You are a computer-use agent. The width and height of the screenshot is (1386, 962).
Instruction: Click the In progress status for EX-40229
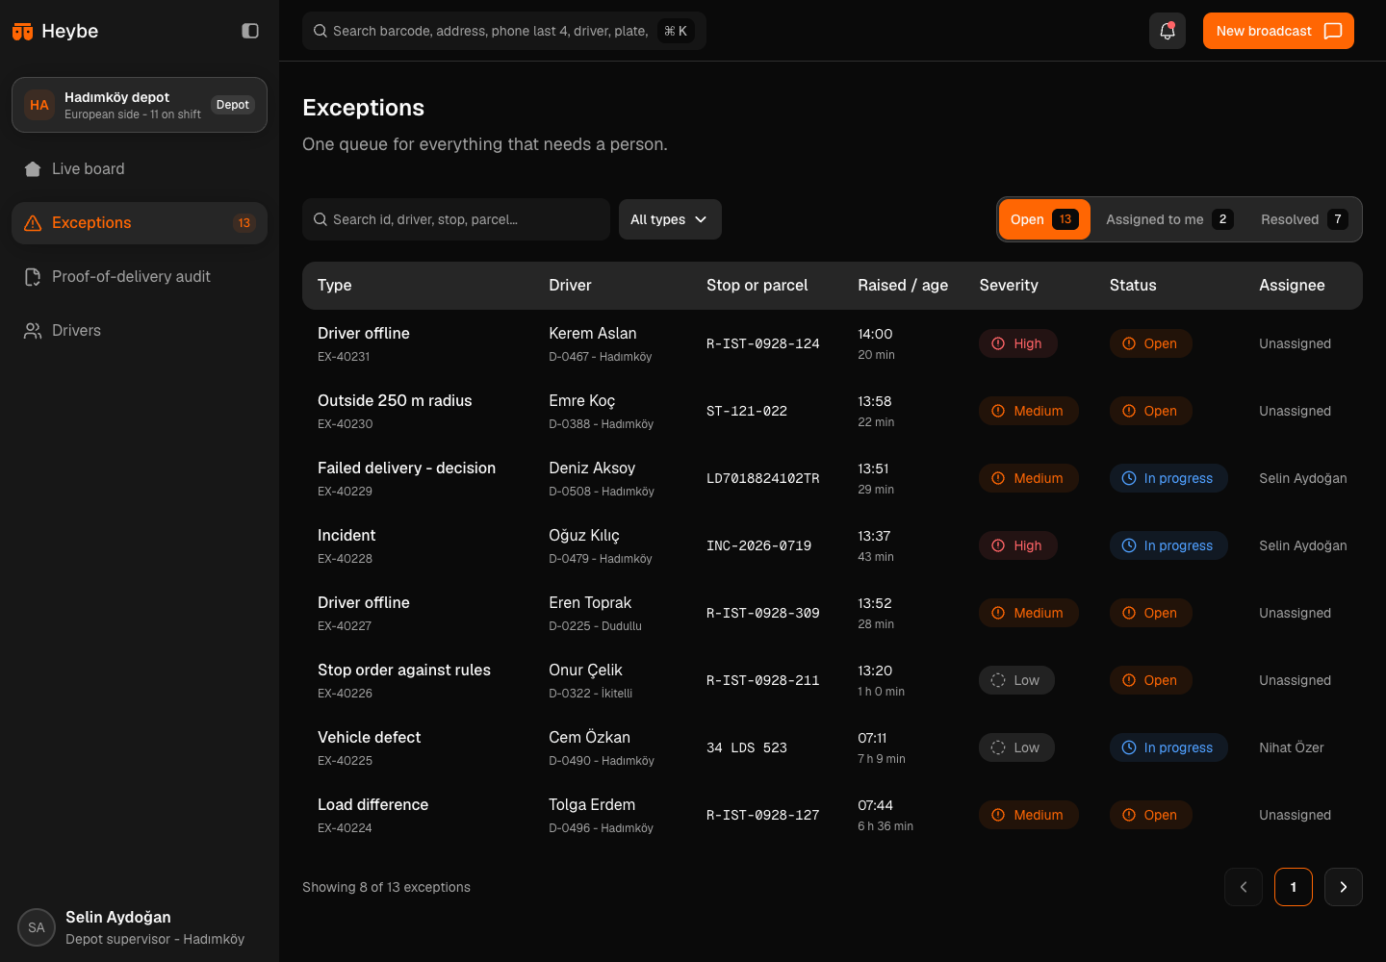[1168, 478]
